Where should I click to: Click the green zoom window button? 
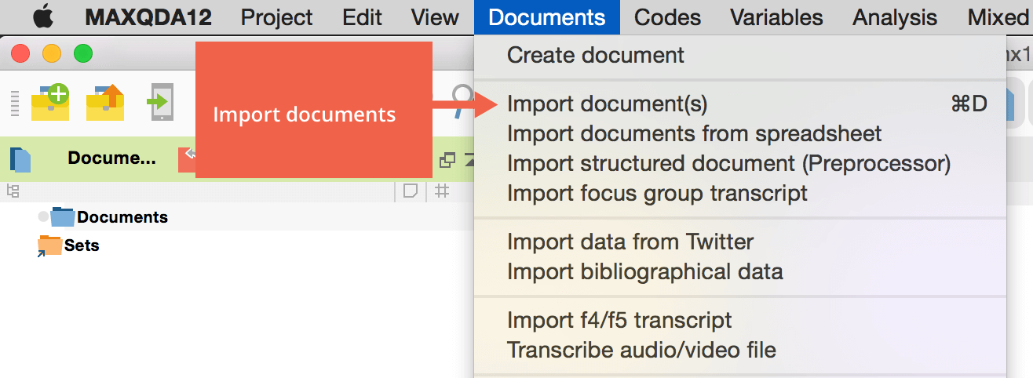[83, 54]
